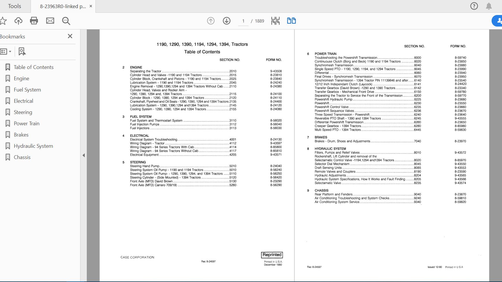
Task: Close the Bookmarks panel
Action: tap(70, 36)
